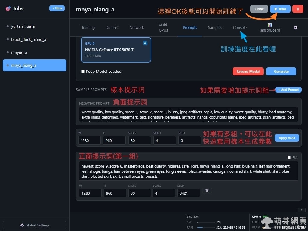Viewport: 308px width, 231px height.
Task: Check the Skip box for the first prompt
Action: pos(289,158)
